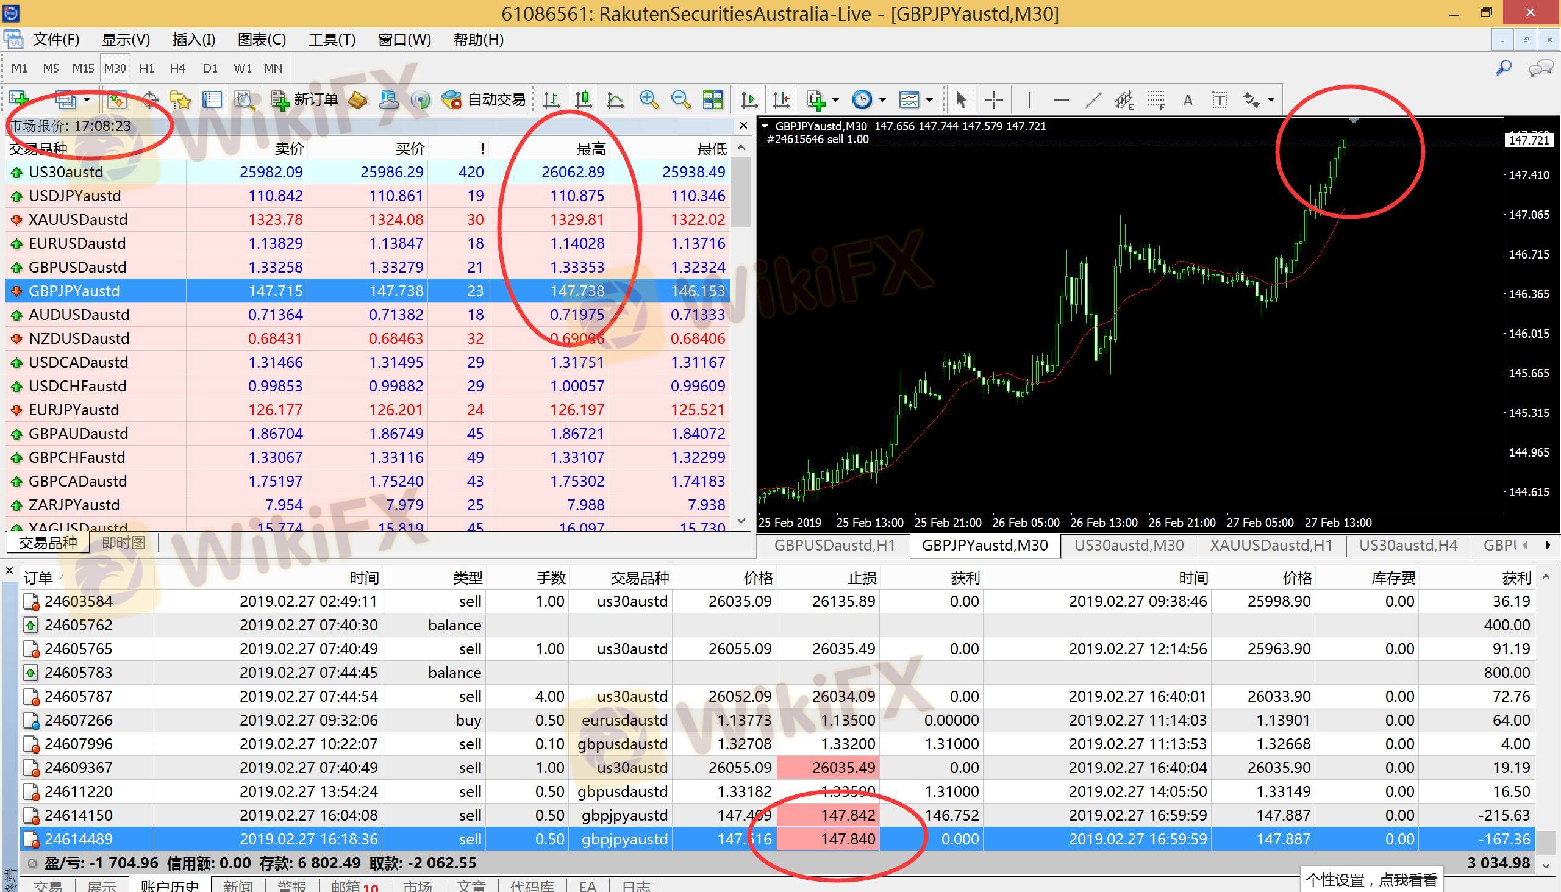Switch to candlestick chart mode
The height and width of the screenshot is (892, 1561).
point(583,99)
